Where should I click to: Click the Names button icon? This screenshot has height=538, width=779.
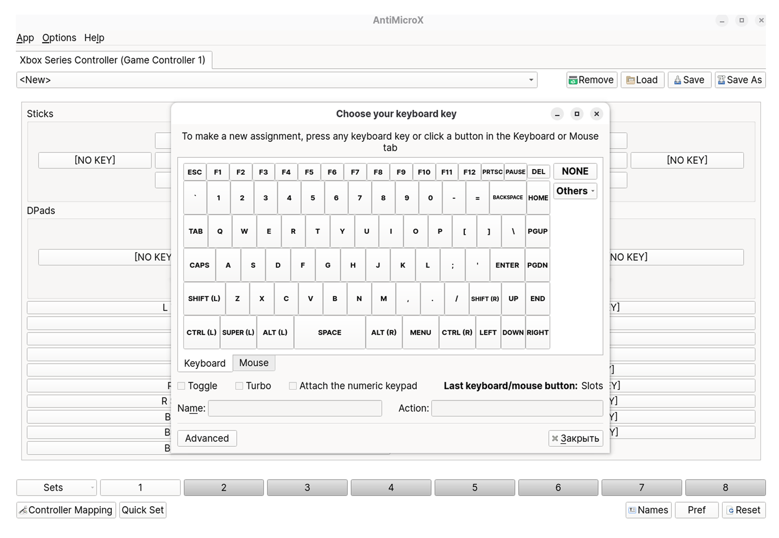click(632, 510)
